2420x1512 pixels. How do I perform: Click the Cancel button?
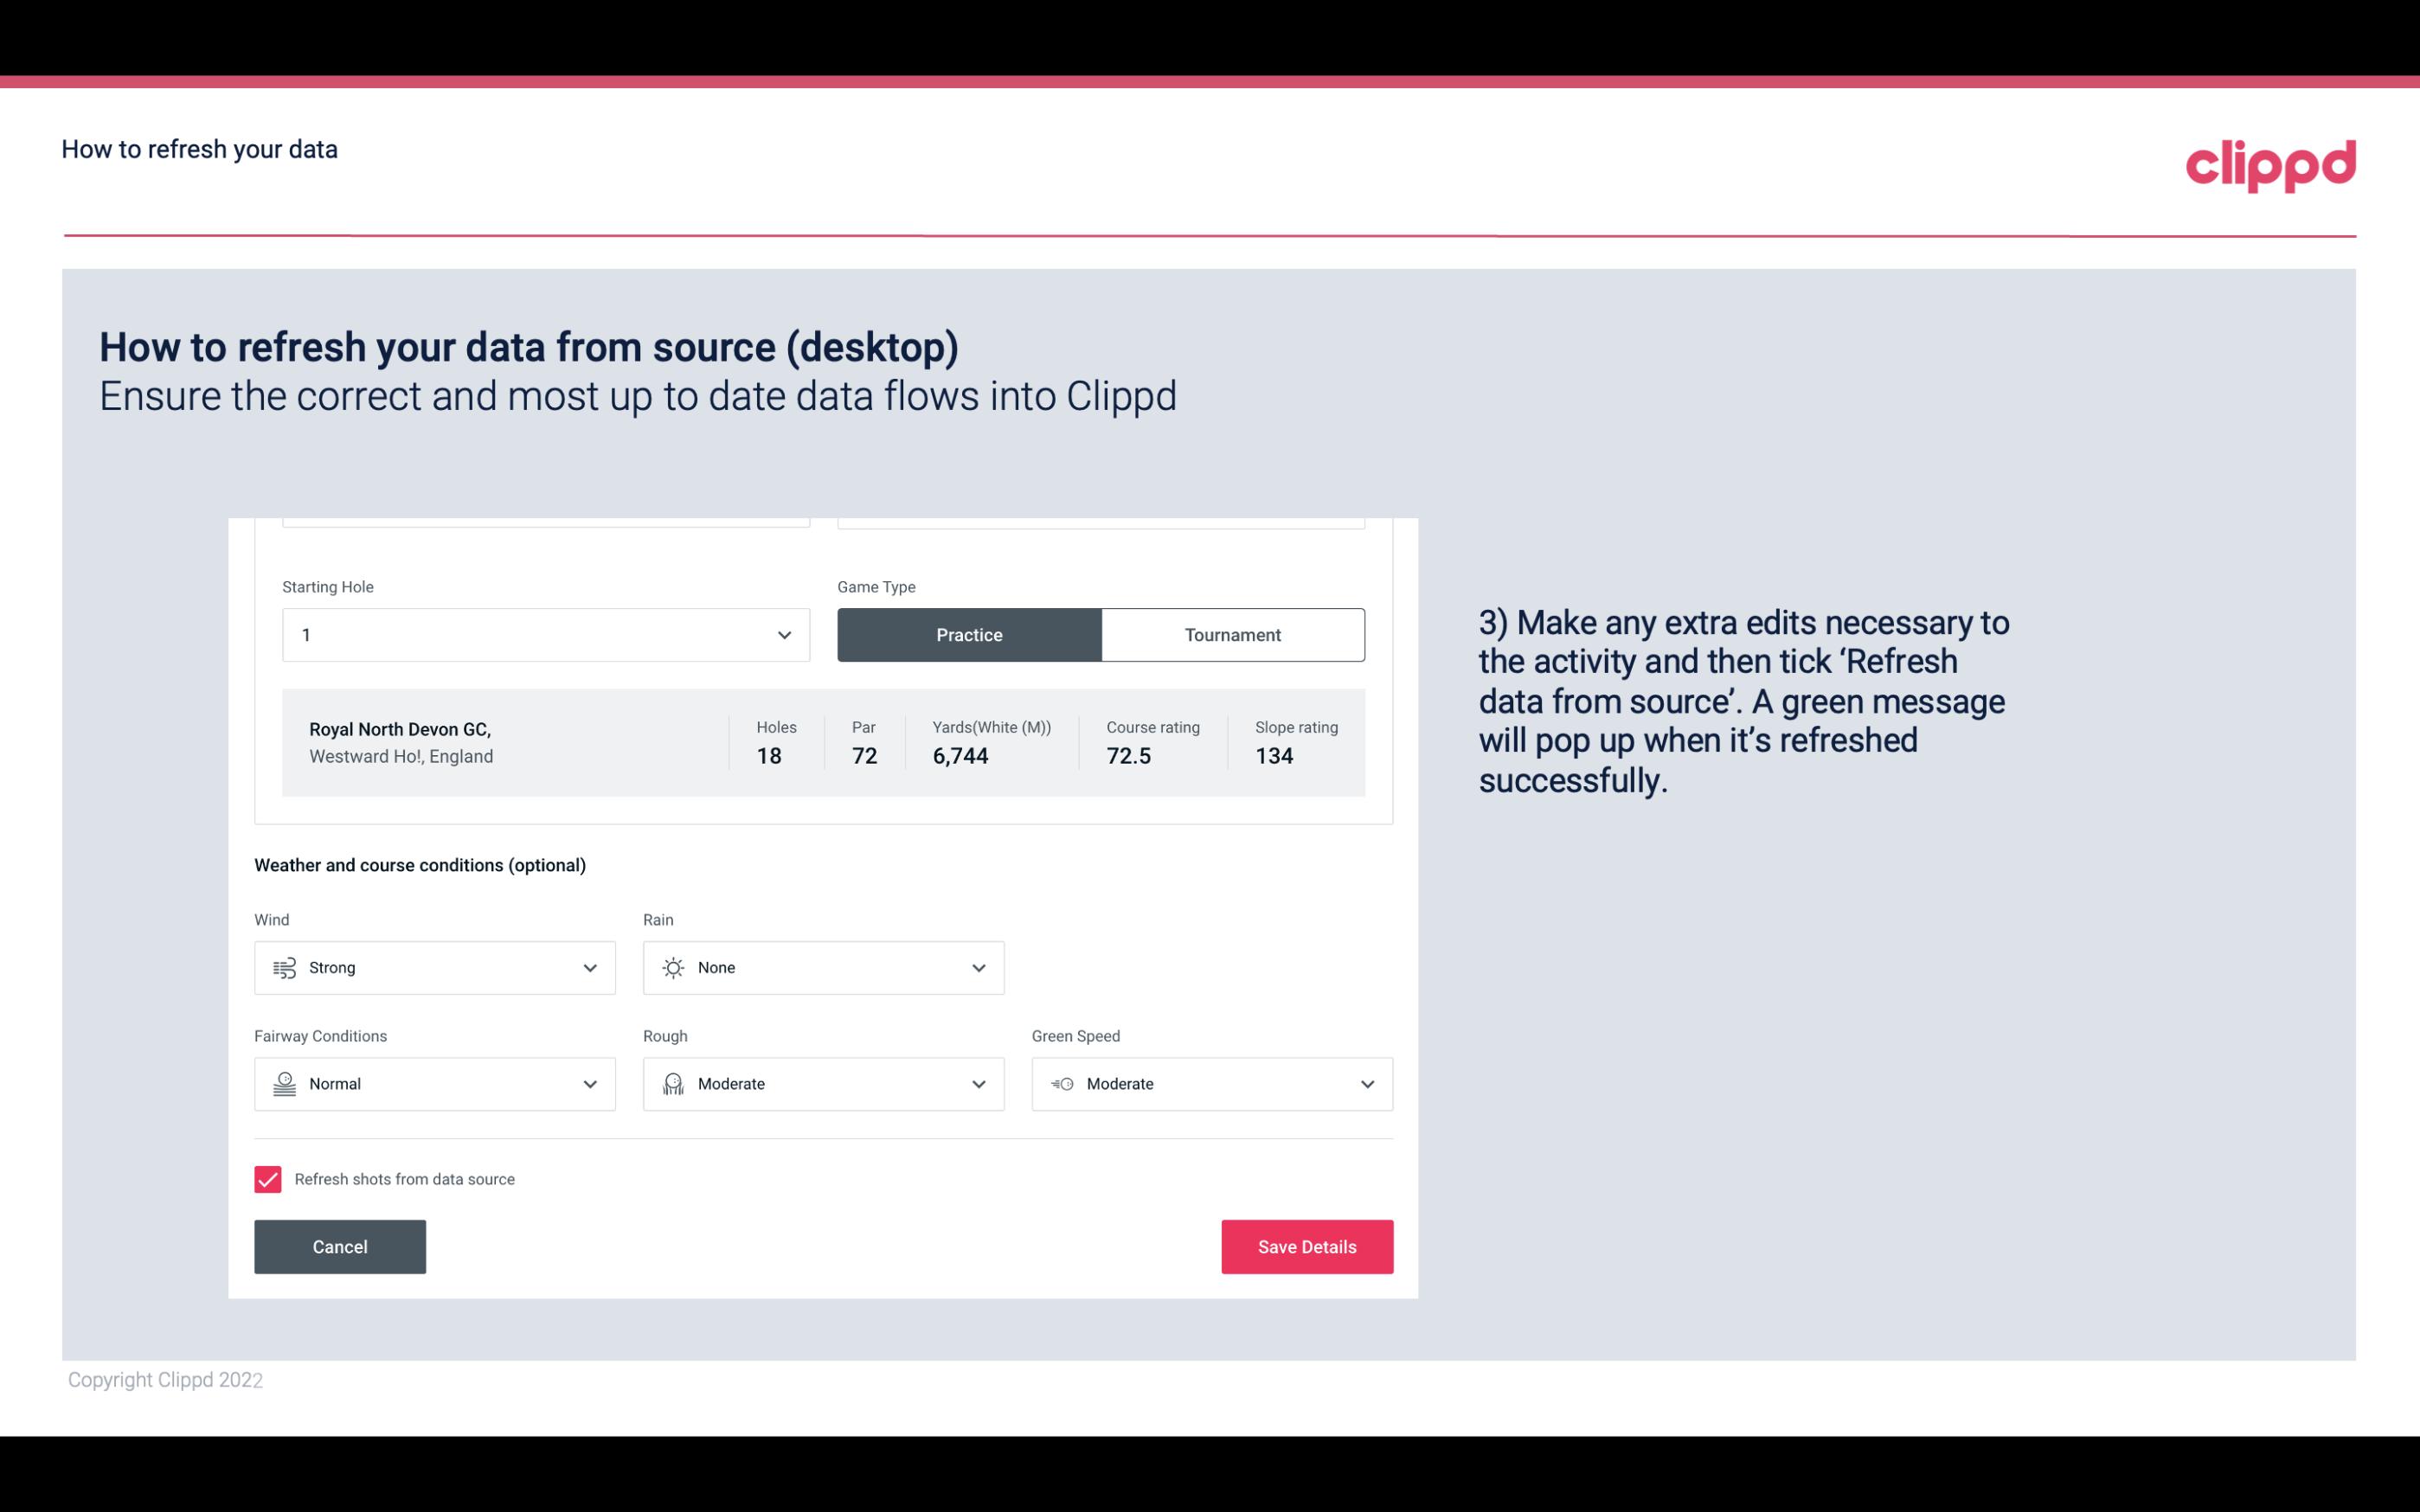click(x=340, y=1247)
